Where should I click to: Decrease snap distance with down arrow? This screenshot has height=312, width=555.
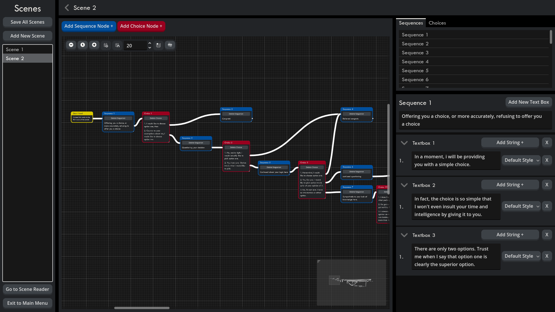(150, 48)
